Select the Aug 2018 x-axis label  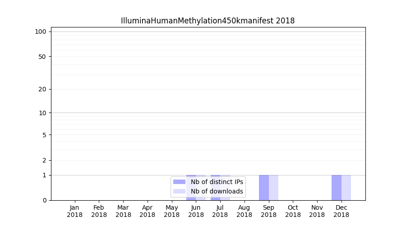(245, 211)
